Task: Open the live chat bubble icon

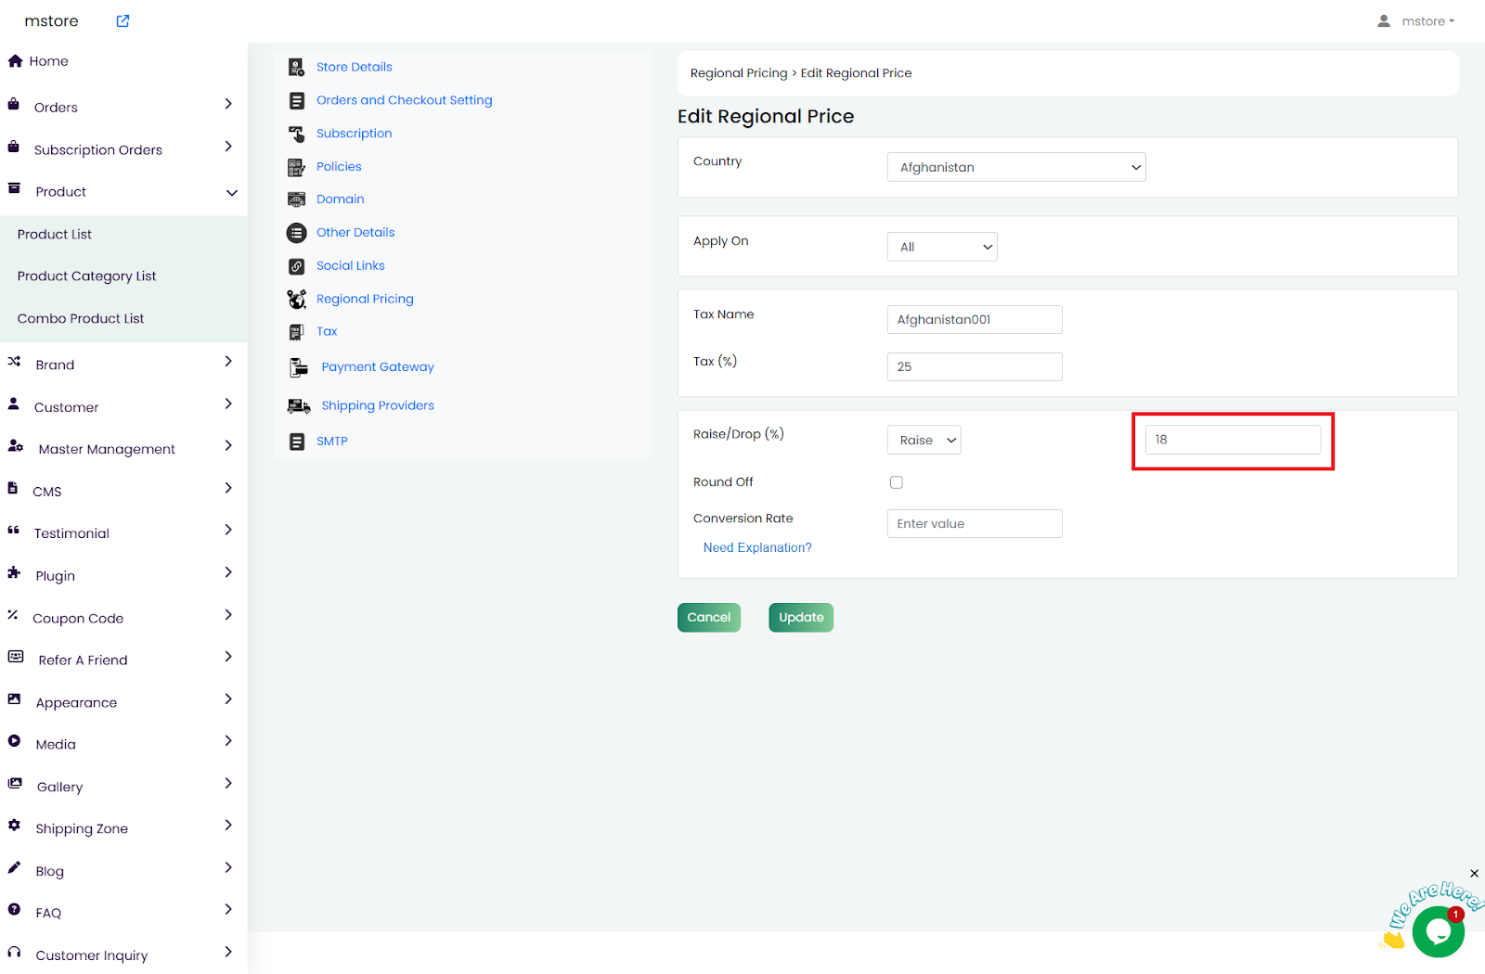Action: (x=1438, y=931)
